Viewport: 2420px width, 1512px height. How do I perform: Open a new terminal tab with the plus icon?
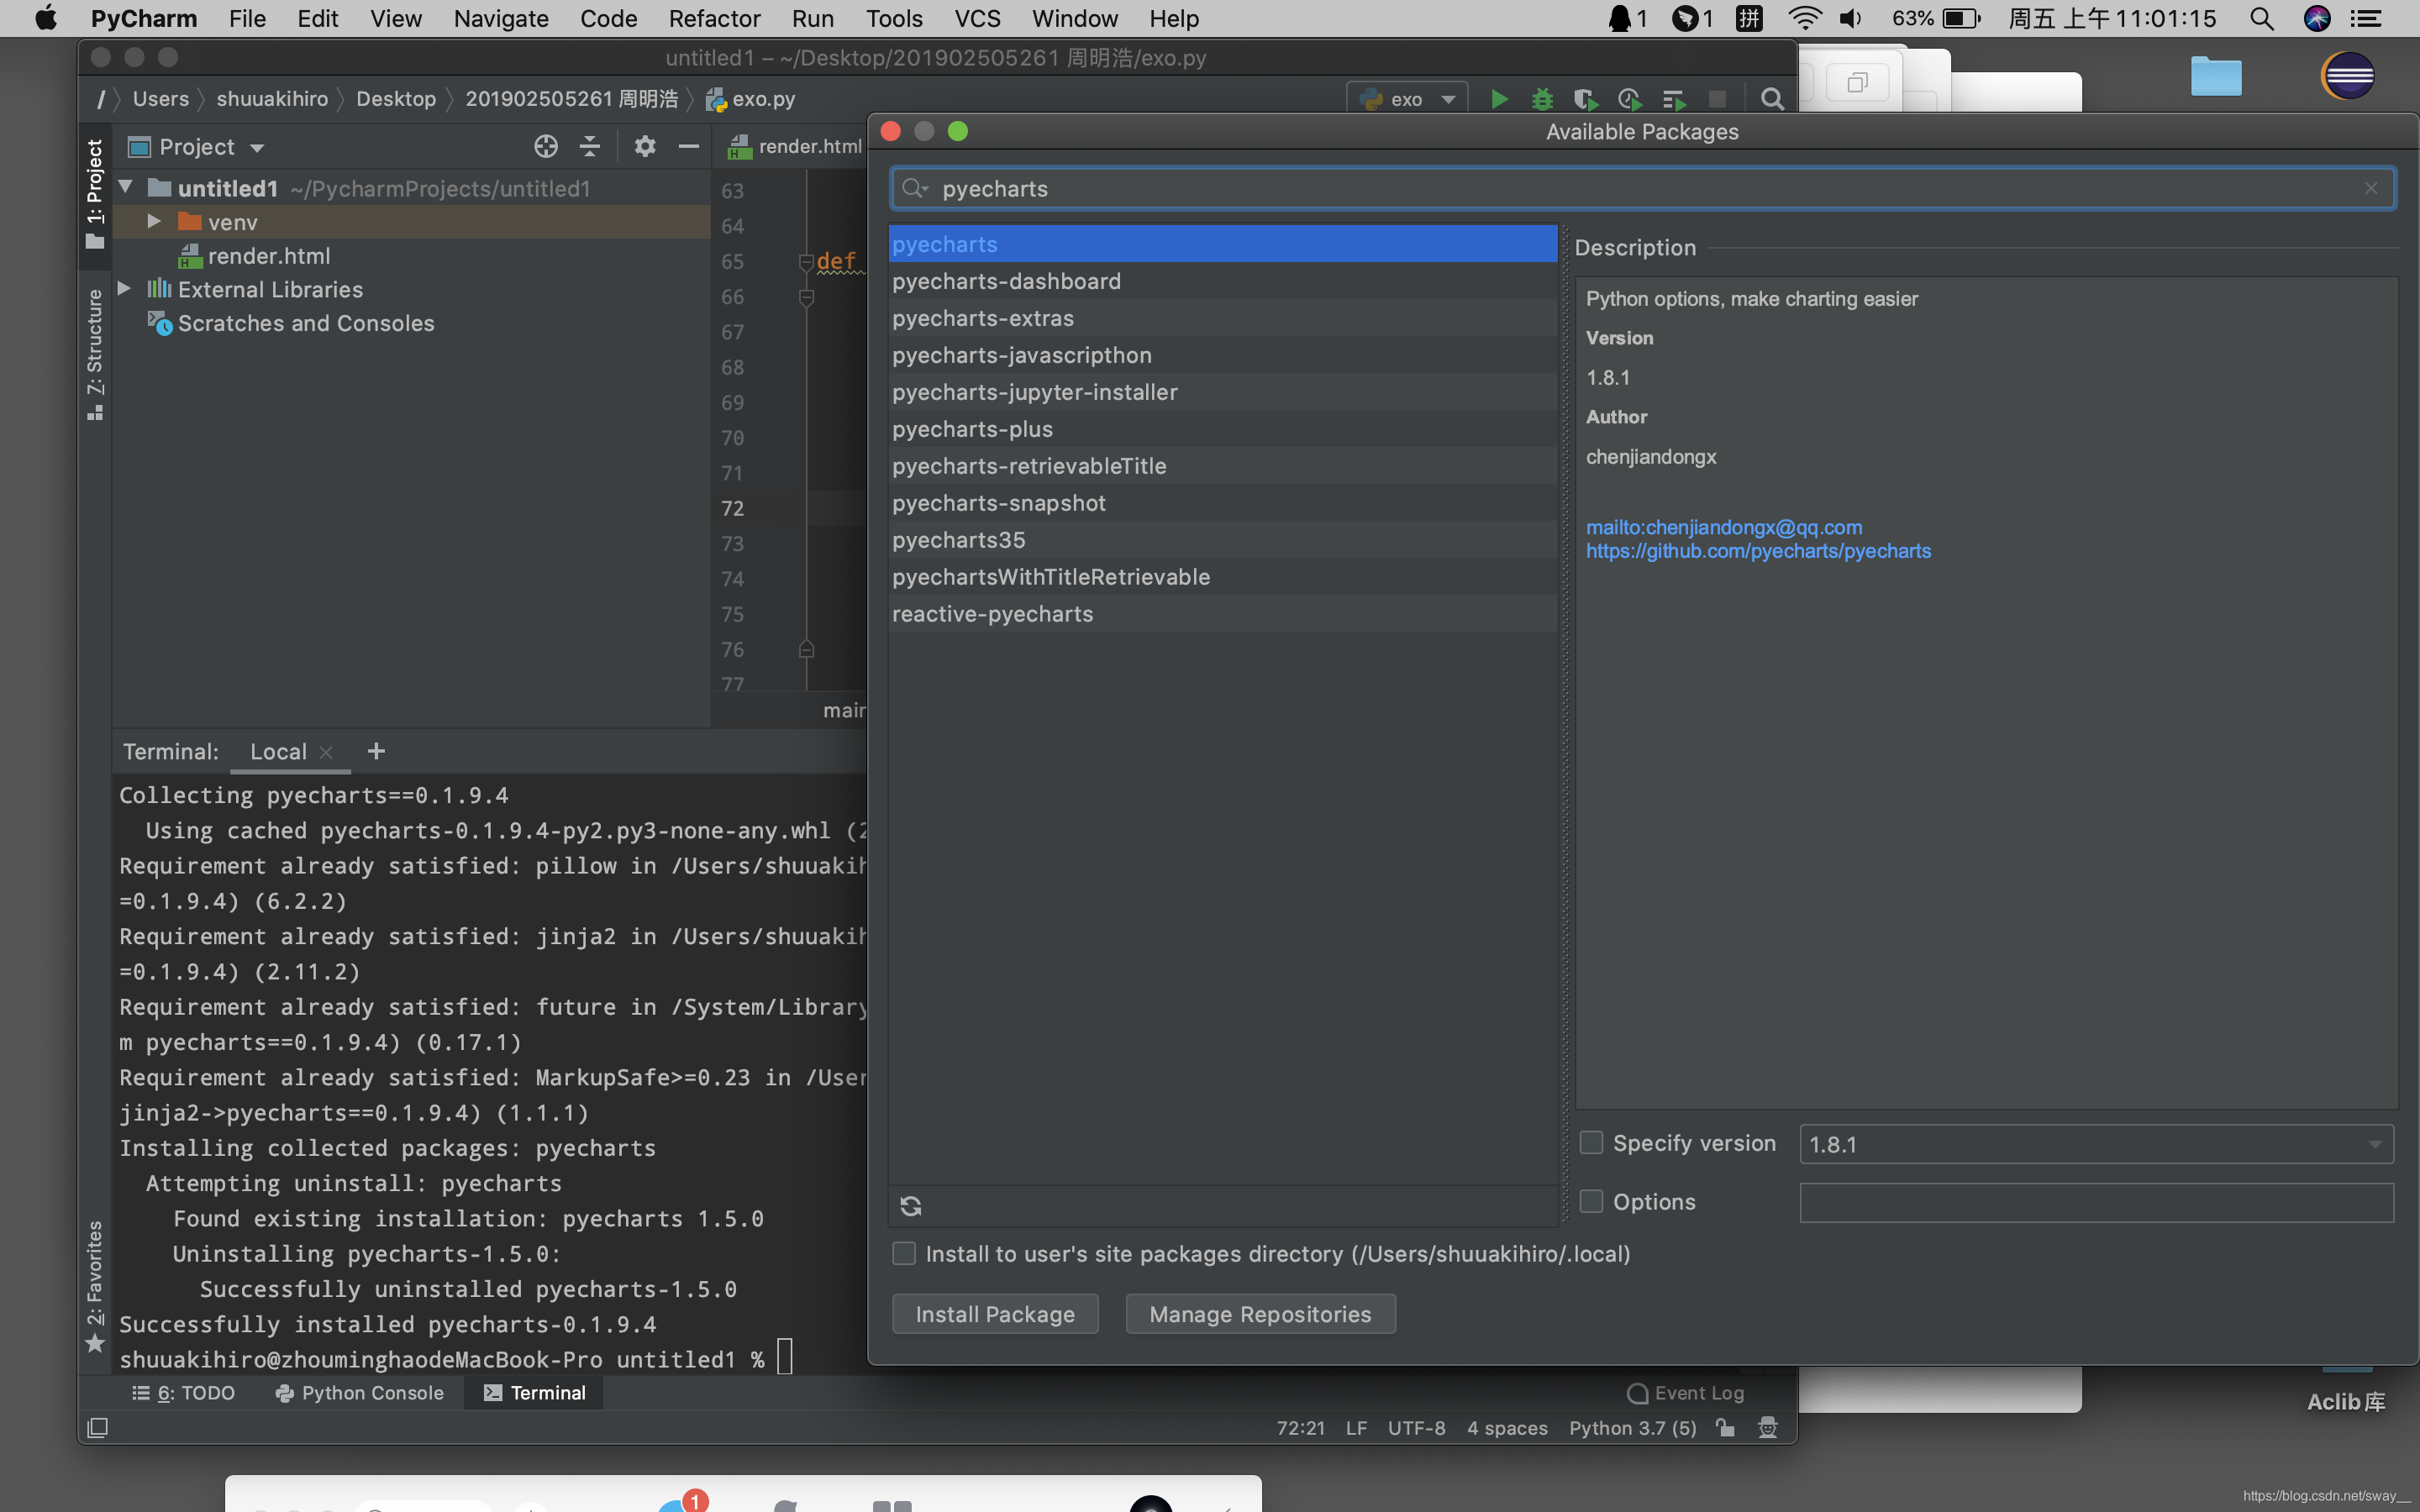[x=376, y=751]
